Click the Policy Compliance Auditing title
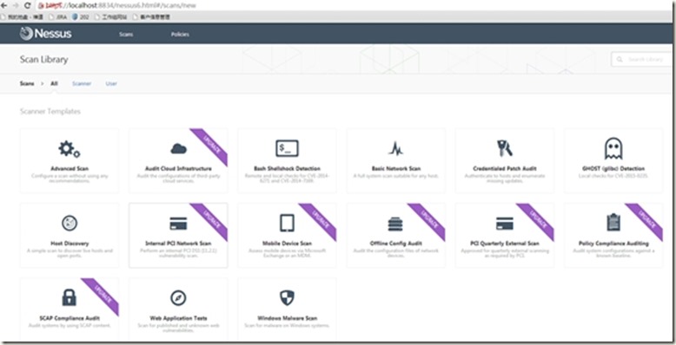Image resolution: width=676 pixels, height=345 pixels. click(x=613, y=244)
